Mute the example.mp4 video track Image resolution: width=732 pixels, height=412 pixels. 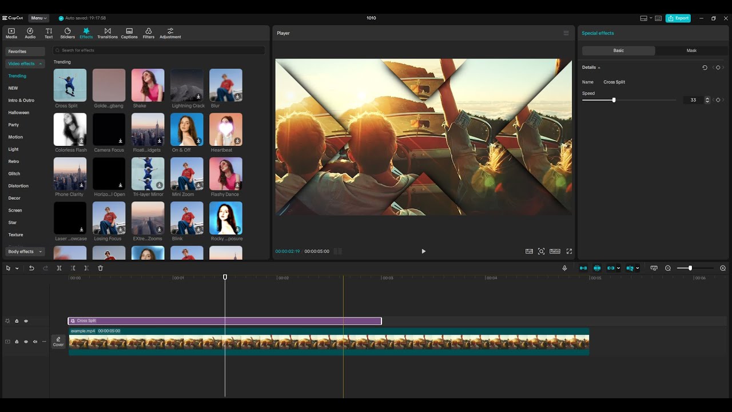coord(35,342)
